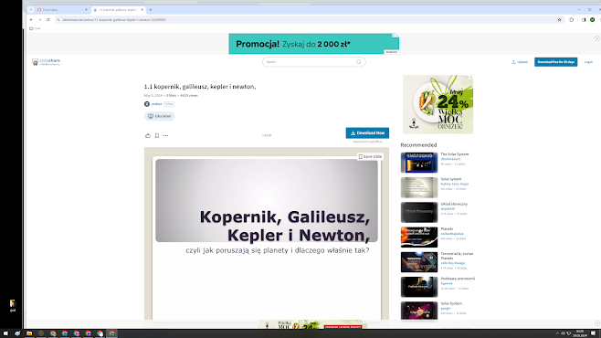The image size is (601, 338).
Task: Open the Układ słoneczny thumbnail
Action: point(419,212)
